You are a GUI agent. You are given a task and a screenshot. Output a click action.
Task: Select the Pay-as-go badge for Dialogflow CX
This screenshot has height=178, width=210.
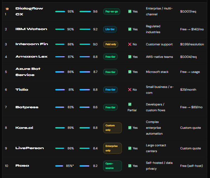click(x=112, y=11)
